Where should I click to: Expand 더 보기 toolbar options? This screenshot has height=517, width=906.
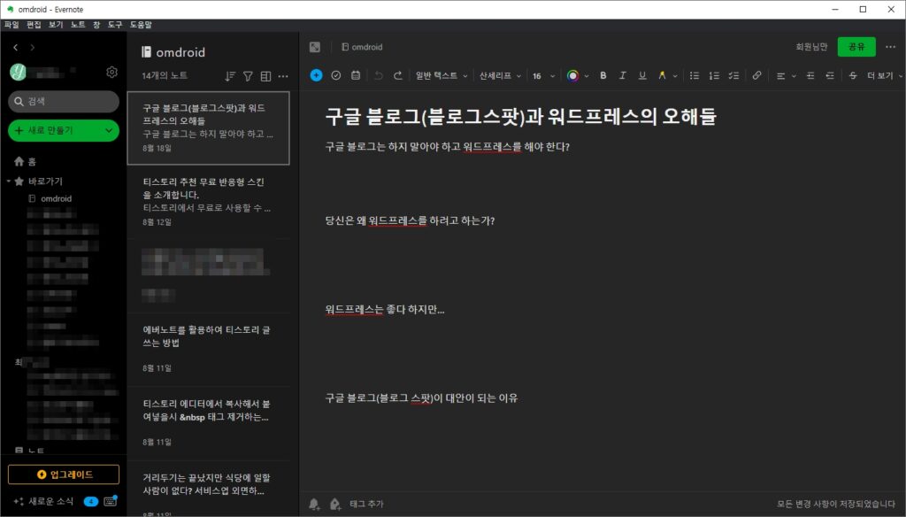click(884, 75)
